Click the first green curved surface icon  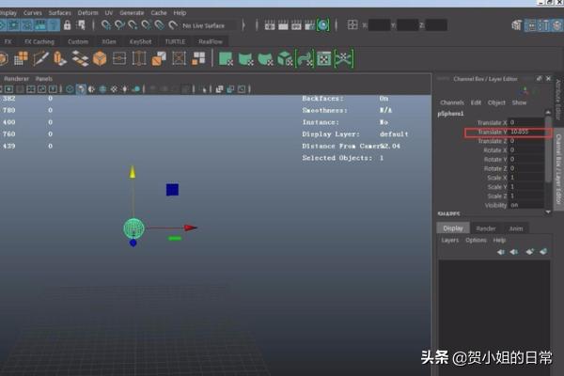click(x=245, y=58)
